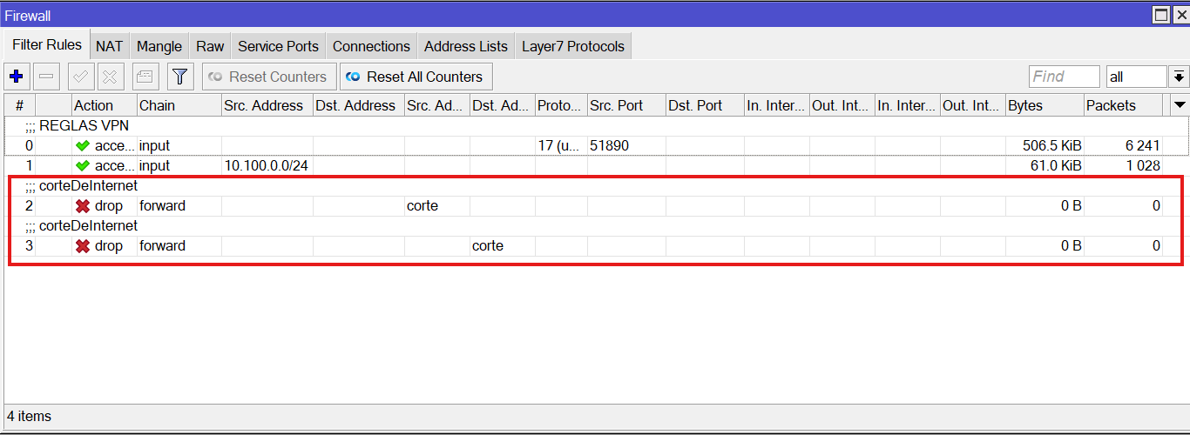1190x435 pixels.
Task: Expand the dropdown arrow next to 'all'
Action: (x=1179, y=77)
